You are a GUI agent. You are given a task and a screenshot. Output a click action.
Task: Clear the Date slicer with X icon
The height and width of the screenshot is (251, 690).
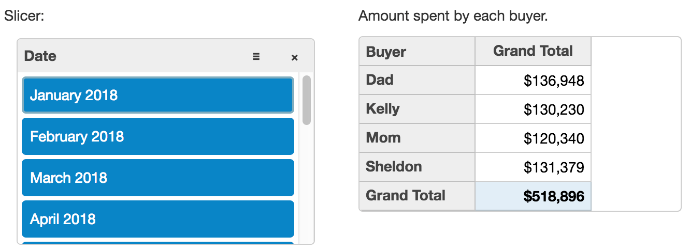pos(294,57)
